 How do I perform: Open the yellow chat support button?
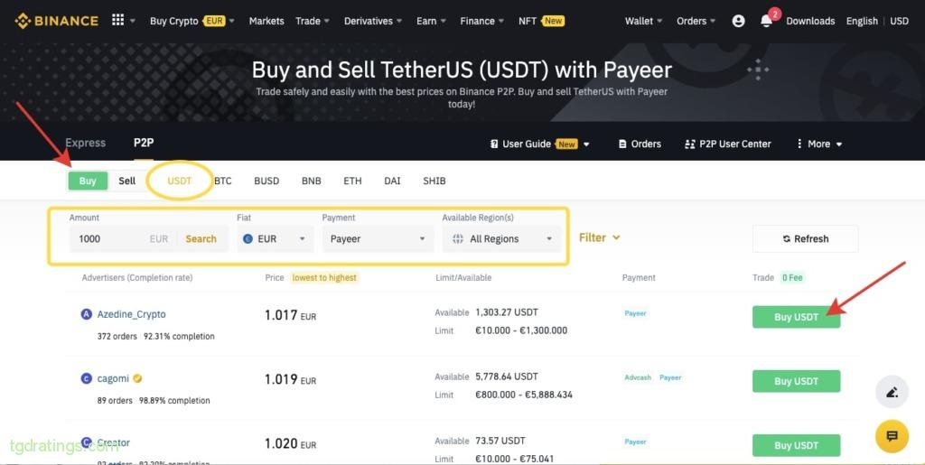tap(892, 436)
